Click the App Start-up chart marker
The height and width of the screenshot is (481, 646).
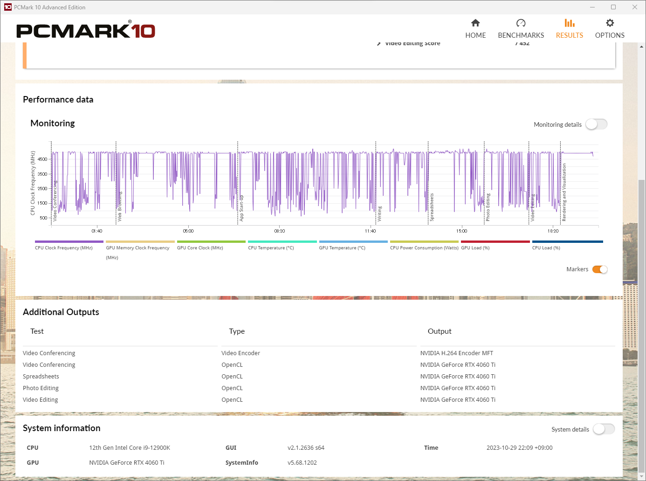[x=241, y=208]
